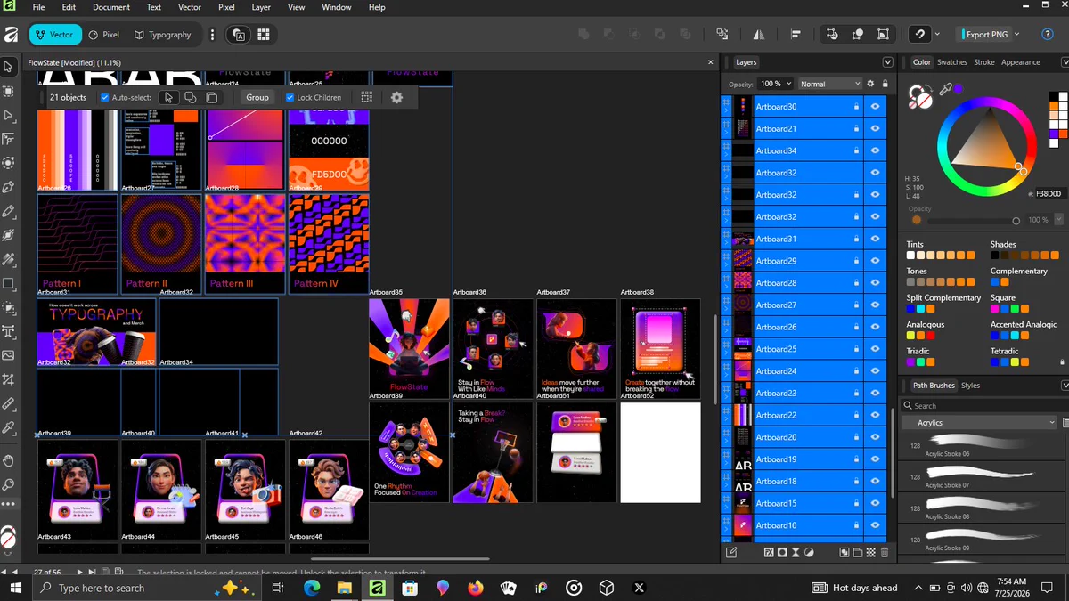This screenshot has height=601, width=1069.
Task: Choose the Rectangle shape tool
Action: 9,284
